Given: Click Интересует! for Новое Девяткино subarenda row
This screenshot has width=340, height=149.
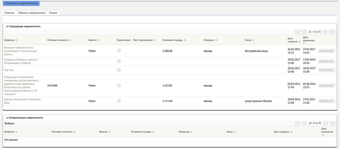Looking at the screenshot, I should [327, 86].
